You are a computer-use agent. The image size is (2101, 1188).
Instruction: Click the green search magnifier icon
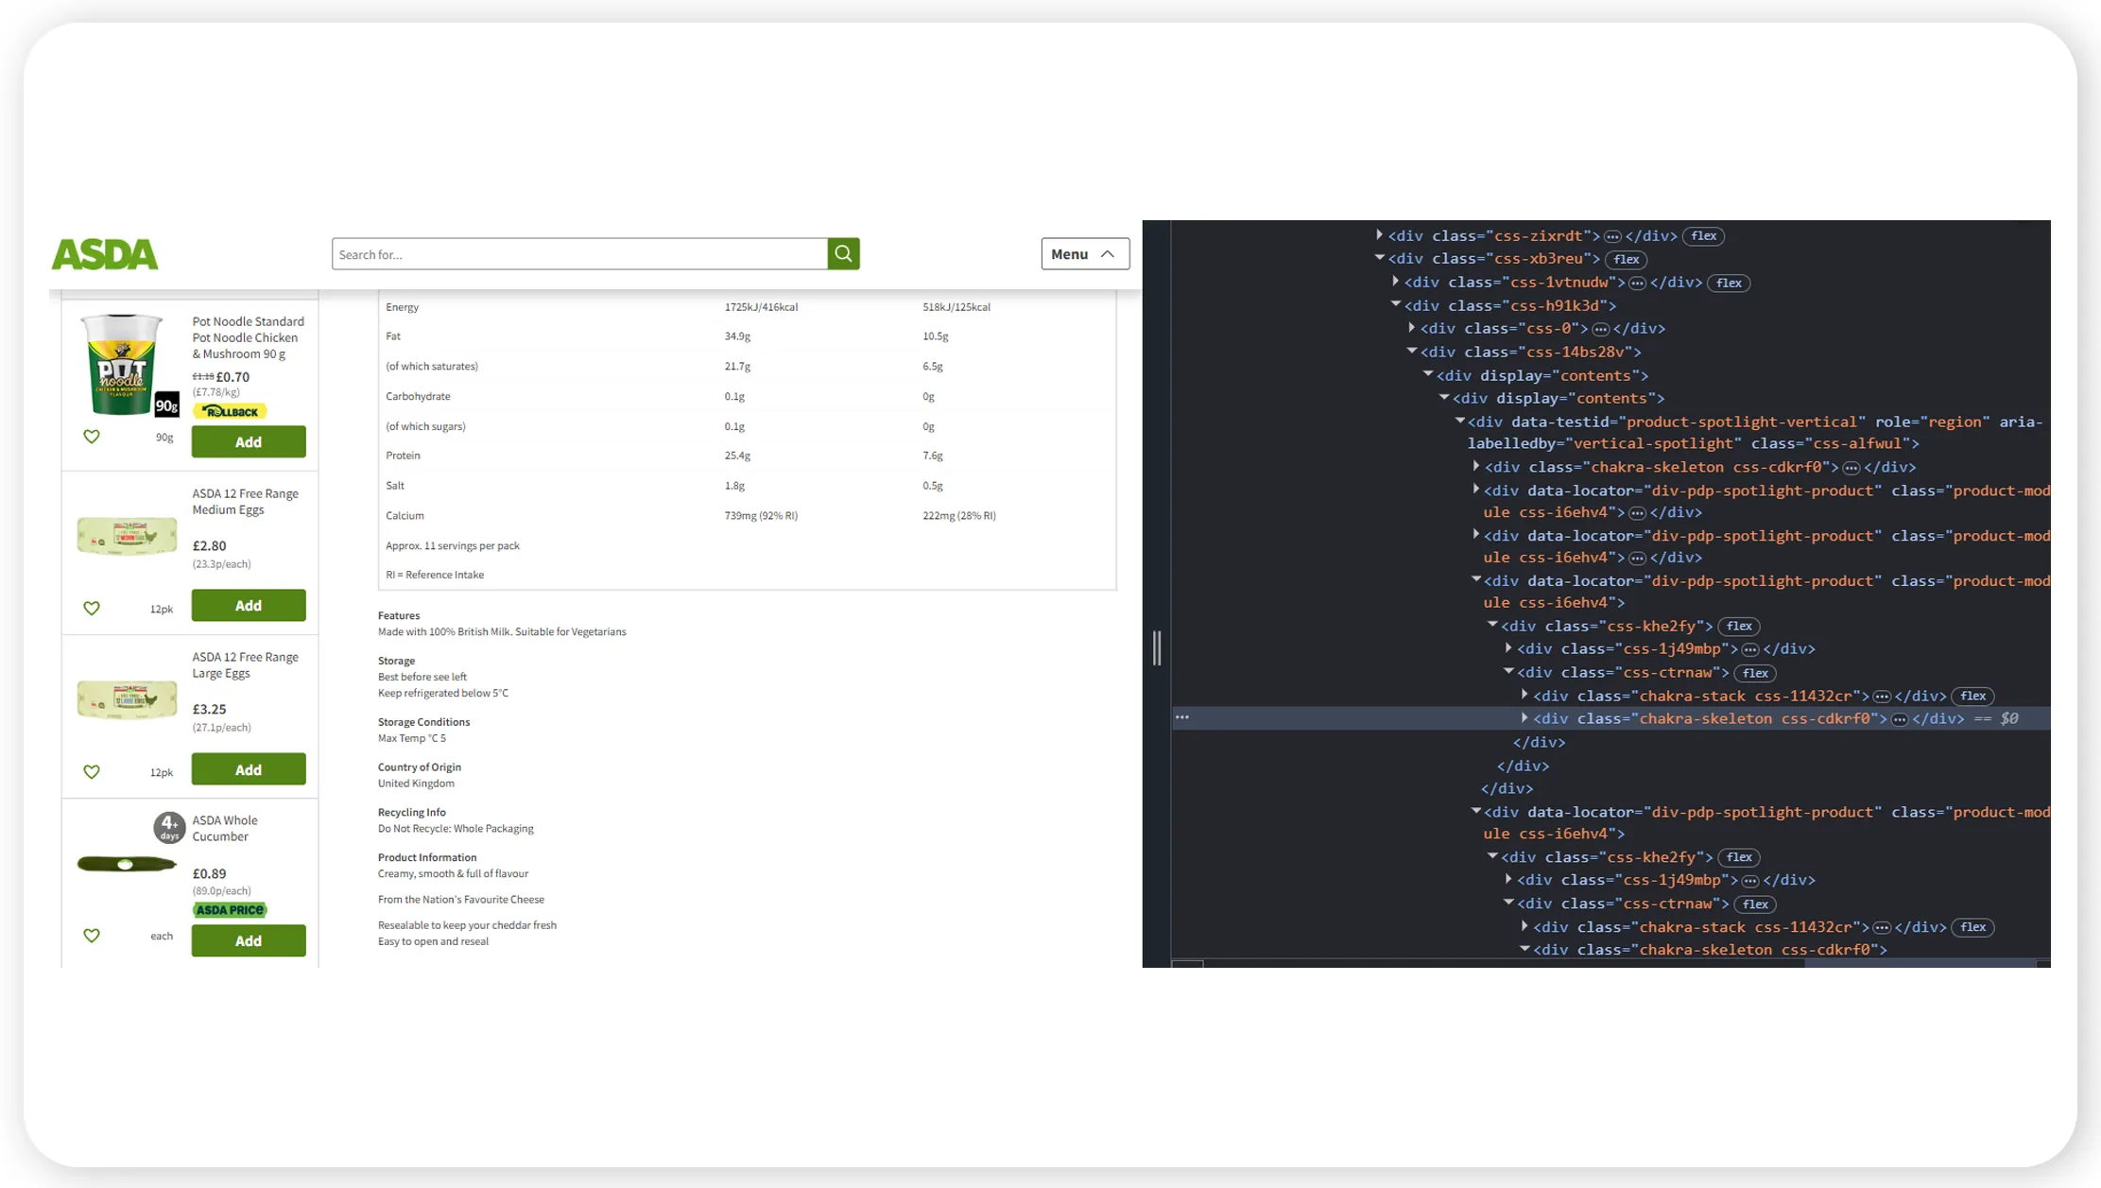tap(843, 253)
